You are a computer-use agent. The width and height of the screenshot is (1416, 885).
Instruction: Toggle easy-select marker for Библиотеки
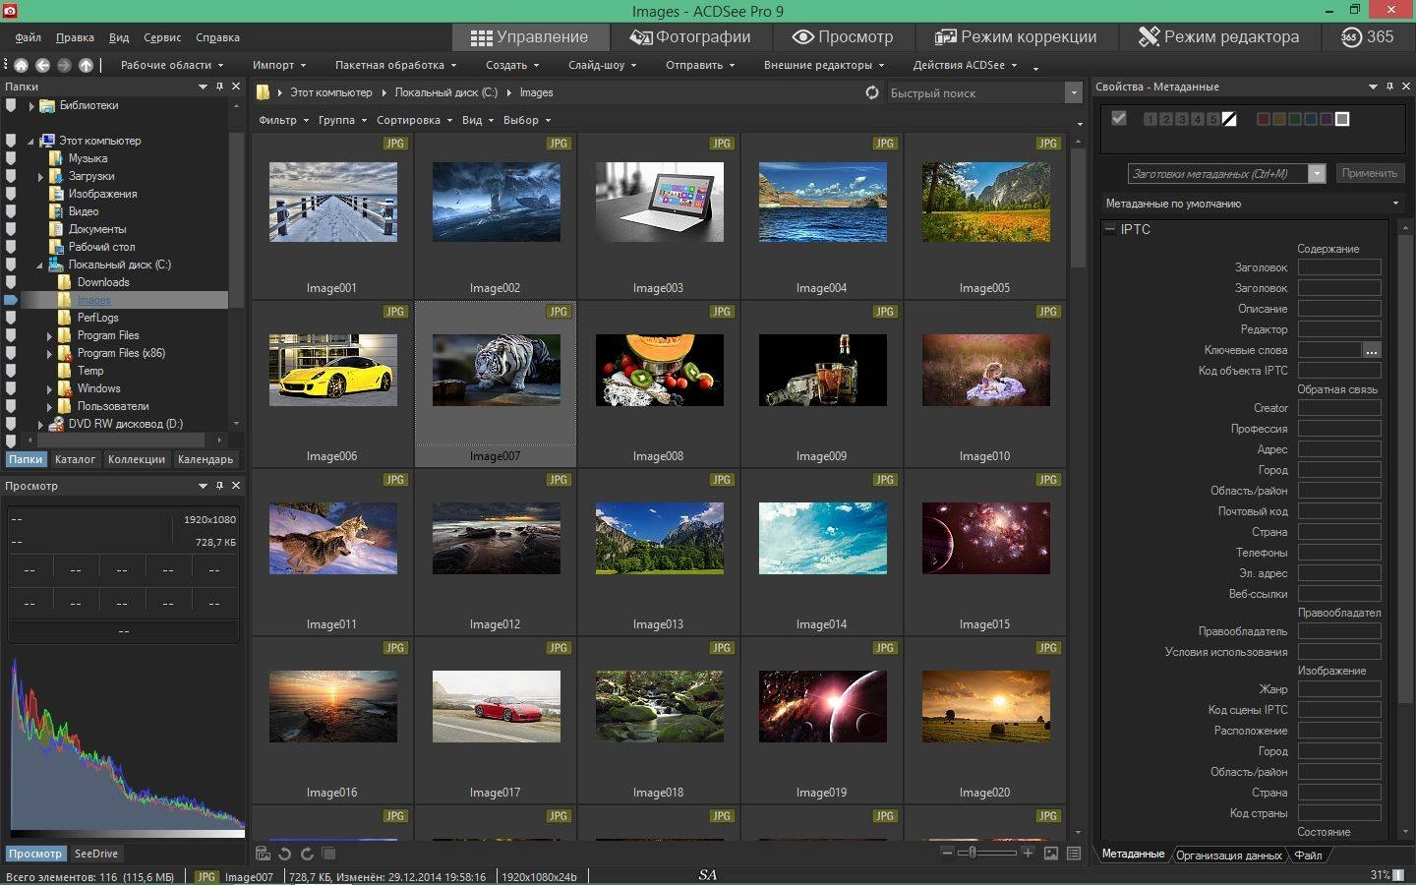point(11,105)
